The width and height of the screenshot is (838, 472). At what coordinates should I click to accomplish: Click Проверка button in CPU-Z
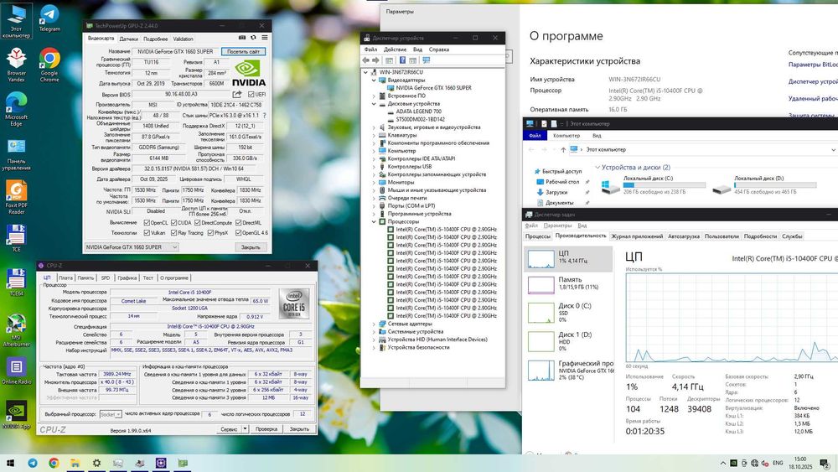266,428
